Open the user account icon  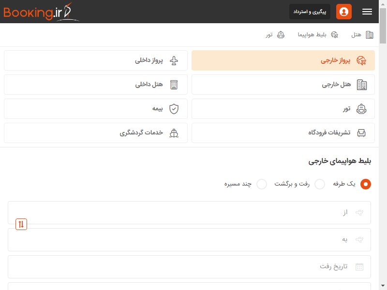coord(344,12)
